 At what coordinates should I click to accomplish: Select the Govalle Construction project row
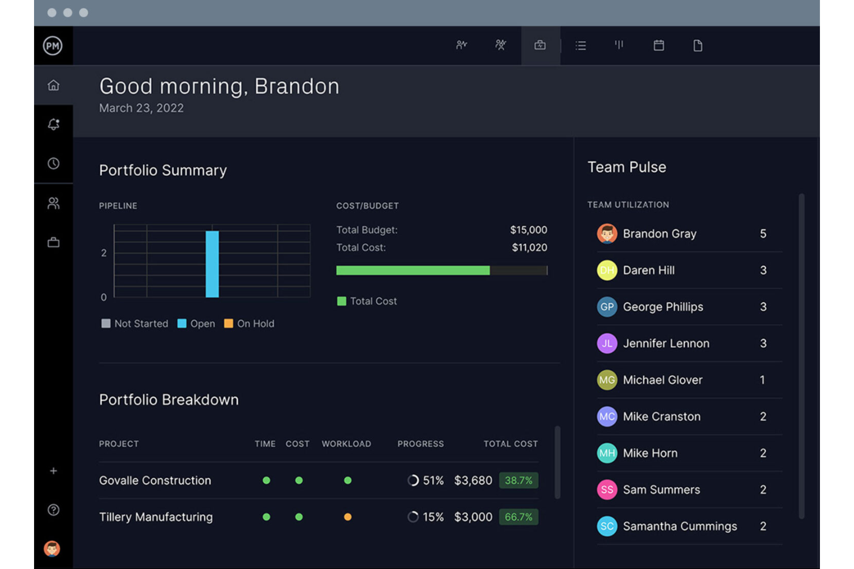click(x=155, y=480)
